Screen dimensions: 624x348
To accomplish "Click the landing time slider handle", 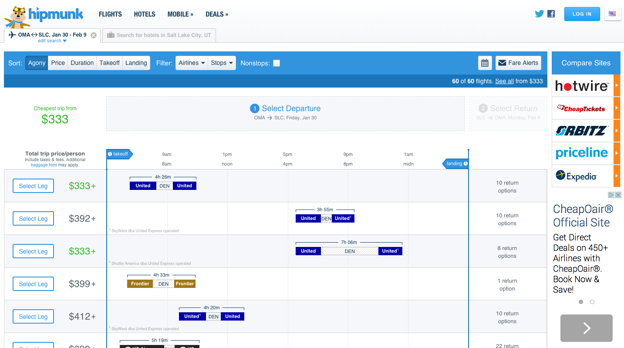I will coord(456,164).
